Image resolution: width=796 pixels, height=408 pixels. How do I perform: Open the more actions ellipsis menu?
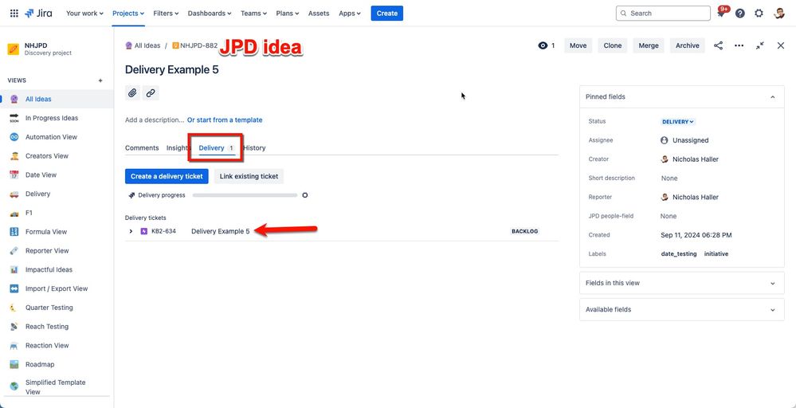point(739,45)
